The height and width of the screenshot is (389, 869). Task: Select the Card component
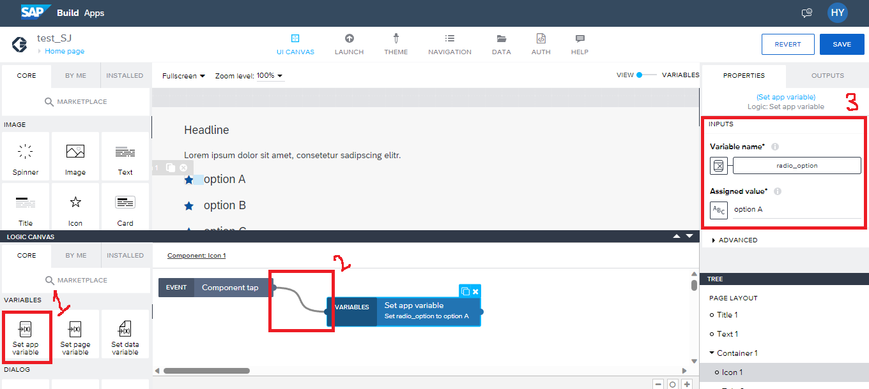click(x=125, y=207)
